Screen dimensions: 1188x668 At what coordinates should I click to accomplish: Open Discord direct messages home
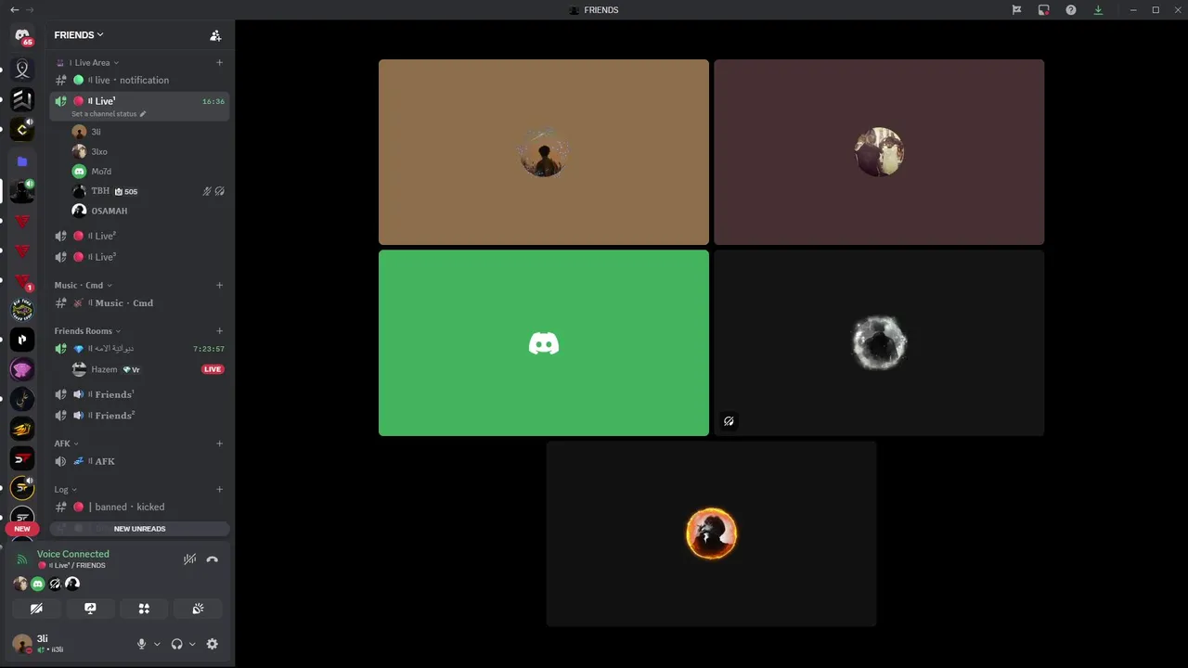[22, 35]
